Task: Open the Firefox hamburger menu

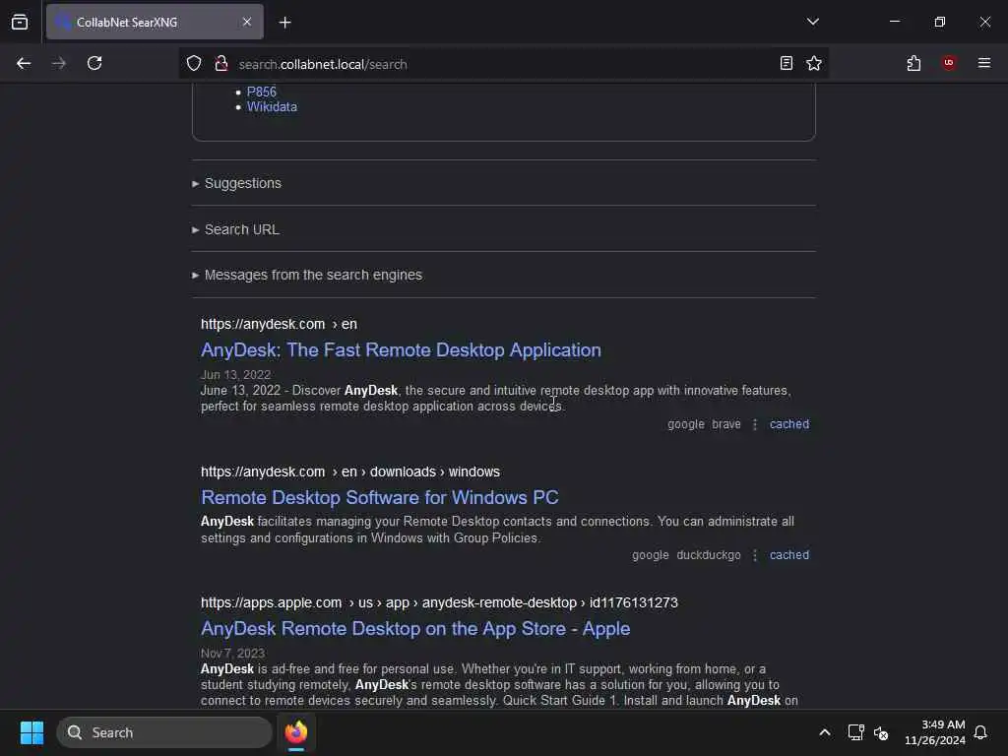Action: tap(984, 63)
